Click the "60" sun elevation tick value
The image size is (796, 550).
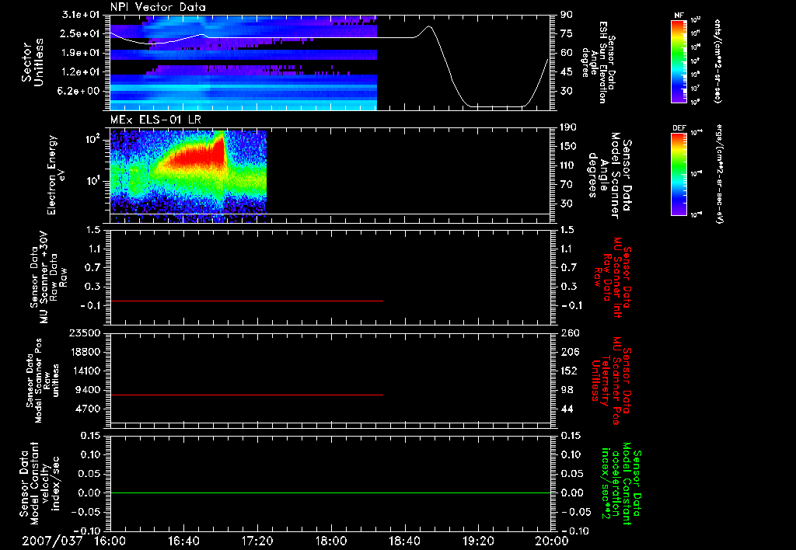point(567,53)
